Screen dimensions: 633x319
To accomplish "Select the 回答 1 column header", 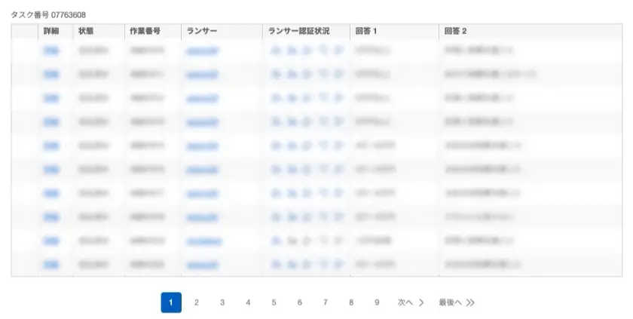I will coord(366,31).
